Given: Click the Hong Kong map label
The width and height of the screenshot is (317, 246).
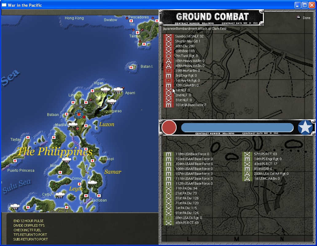Looking at the screenshot, I should (x=74, y=18).
